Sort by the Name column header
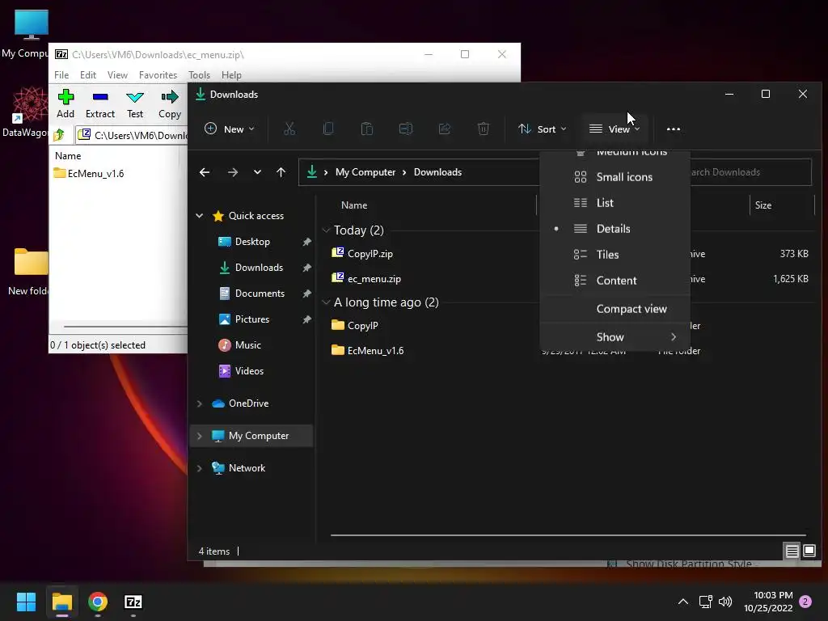The image size is (828, 621). [354, 205]
